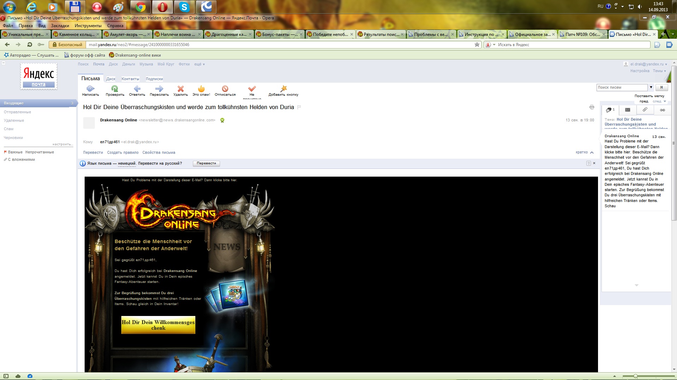Open the browser tabs list dropdown arrow

[x=673, y=34]
